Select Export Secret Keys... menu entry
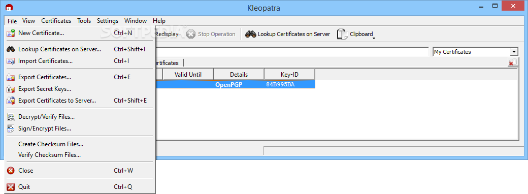This screenshot has height=194, width=528. [x=80, y=89]
